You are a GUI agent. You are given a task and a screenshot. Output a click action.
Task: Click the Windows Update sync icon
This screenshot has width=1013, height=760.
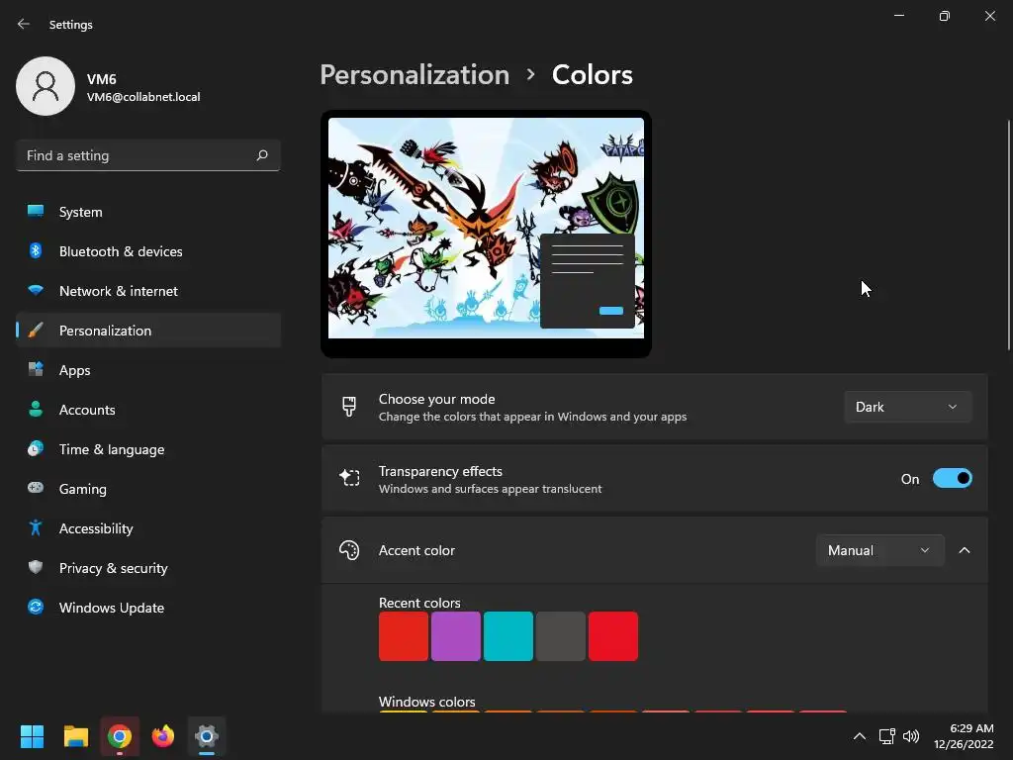[x=36, y=607]
